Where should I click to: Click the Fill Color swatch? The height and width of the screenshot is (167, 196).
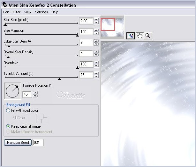point(32,118)
